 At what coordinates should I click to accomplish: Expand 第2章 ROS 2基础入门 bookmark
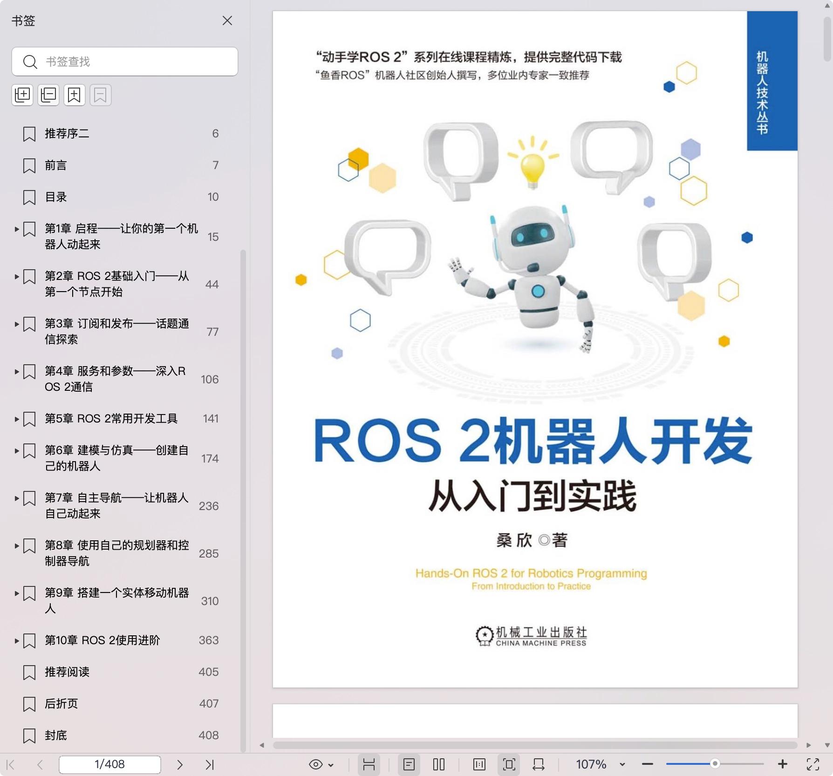[17, 277]
